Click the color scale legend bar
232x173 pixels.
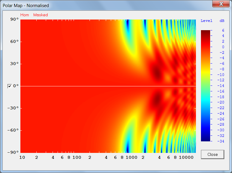click(x=205, y=86)
